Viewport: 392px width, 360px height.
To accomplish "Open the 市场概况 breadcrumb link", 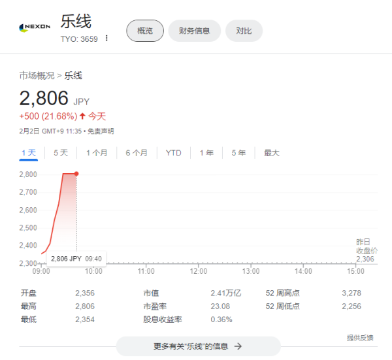I will [x=37, y=76].
